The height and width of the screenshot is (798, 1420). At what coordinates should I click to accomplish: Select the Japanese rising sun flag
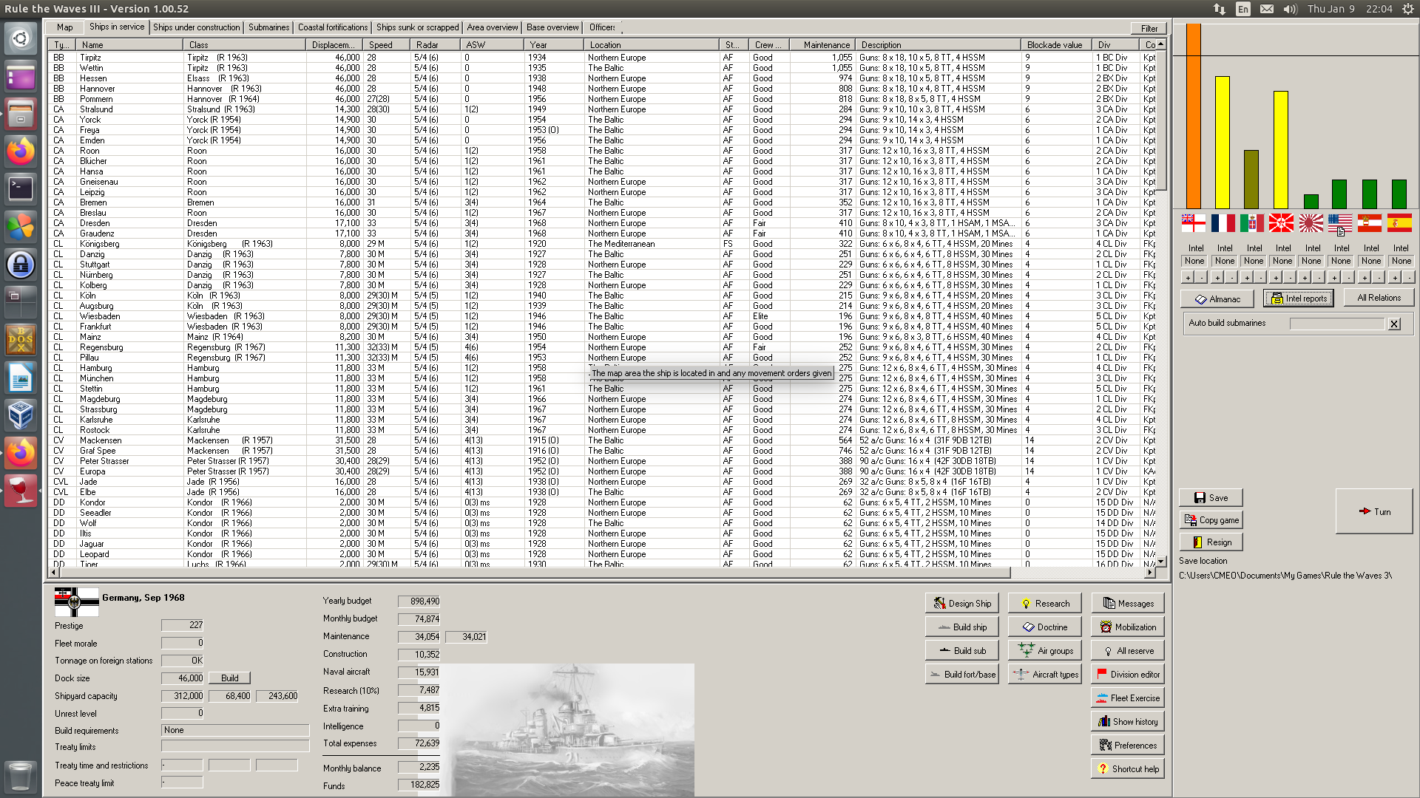(1311, 222)
